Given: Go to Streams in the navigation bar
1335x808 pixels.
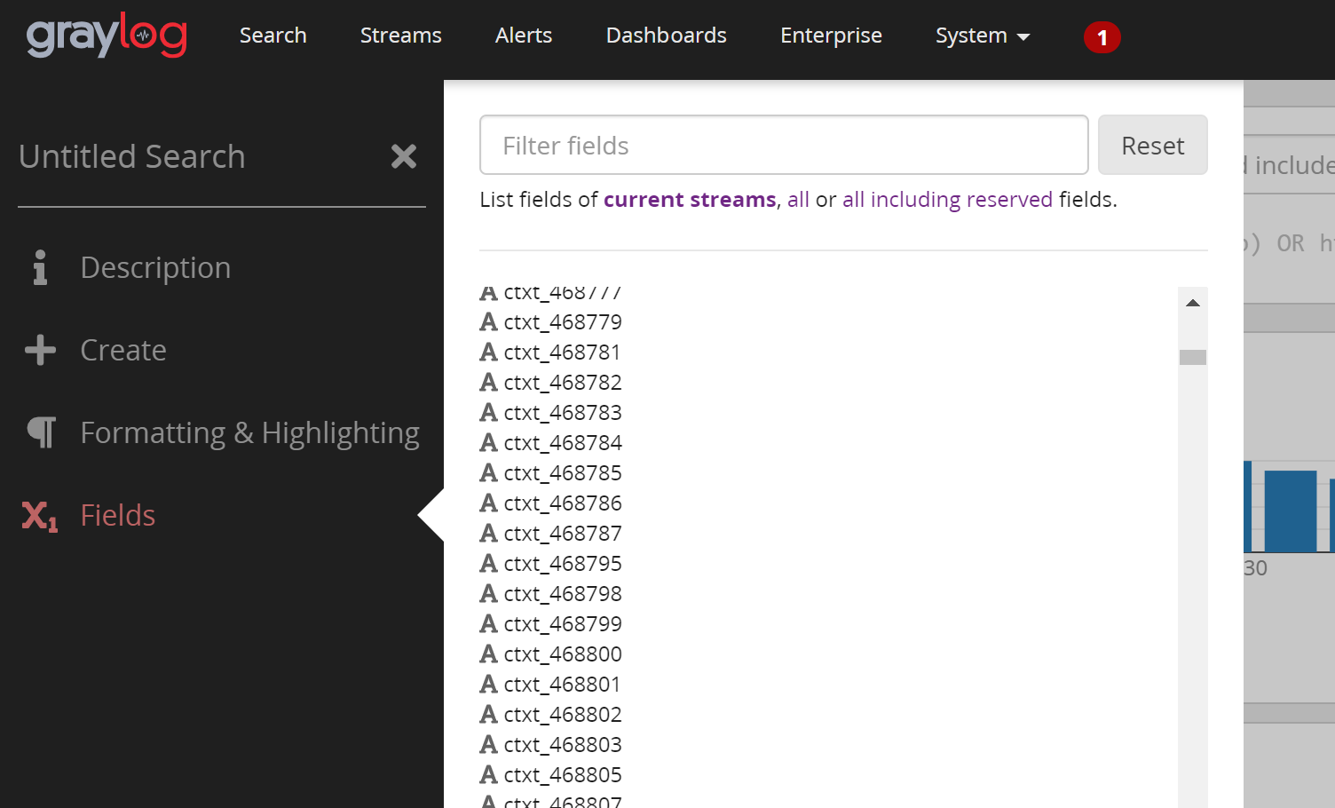Looking at the screenshot, I should [401, 36].
